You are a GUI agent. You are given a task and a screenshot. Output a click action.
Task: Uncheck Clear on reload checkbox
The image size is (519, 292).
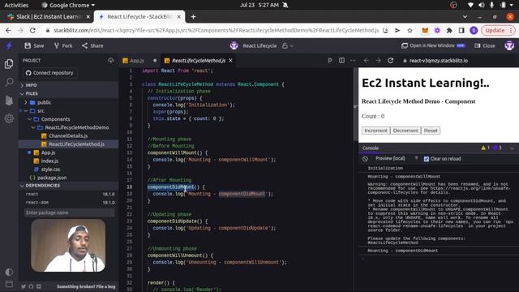427,159
